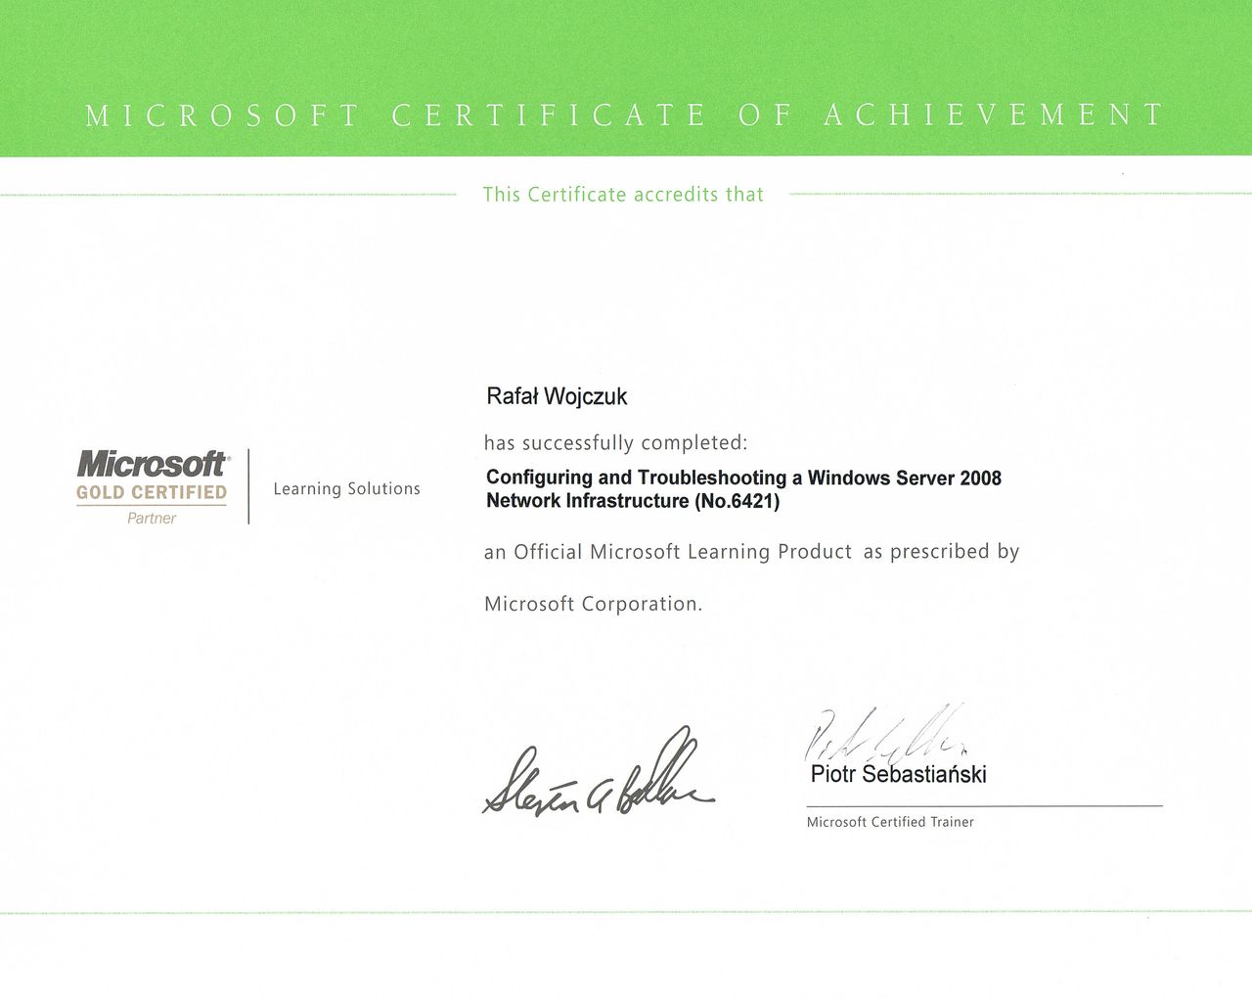Image resolution: width=1252 pixels, height=1002 pixels.
Task: Click the 'GOLD CERTIFIED' label
Action: click(x=152, y=492)
